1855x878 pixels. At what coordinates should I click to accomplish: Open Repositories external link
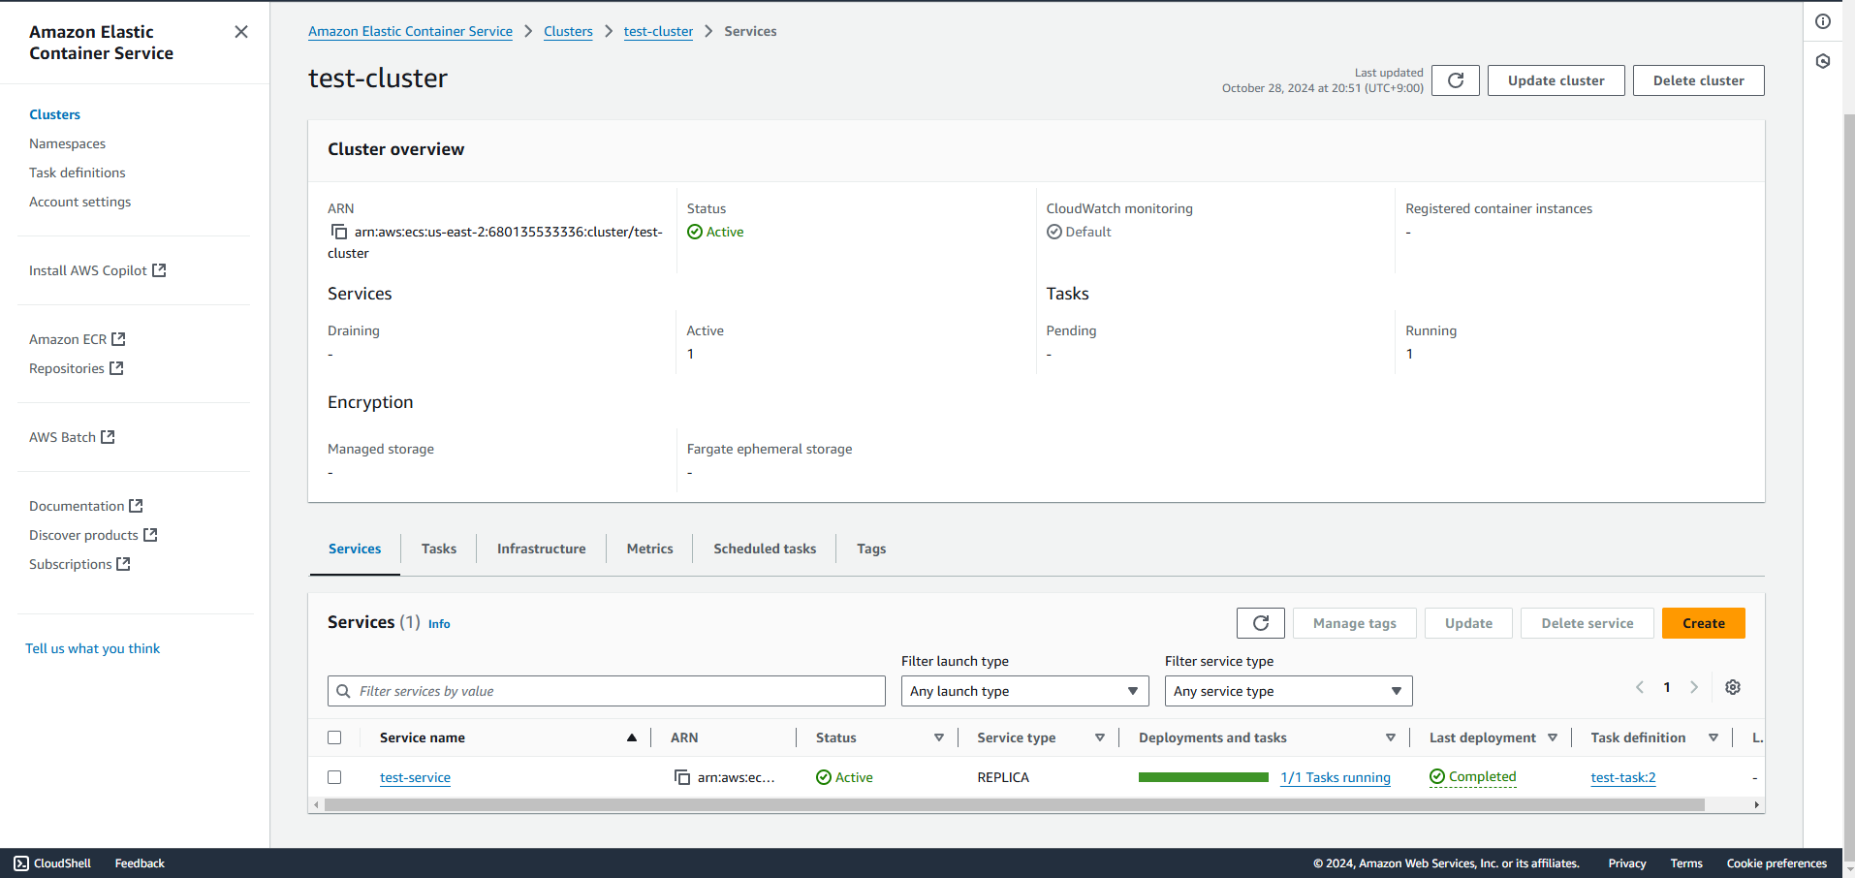[77, 368]
